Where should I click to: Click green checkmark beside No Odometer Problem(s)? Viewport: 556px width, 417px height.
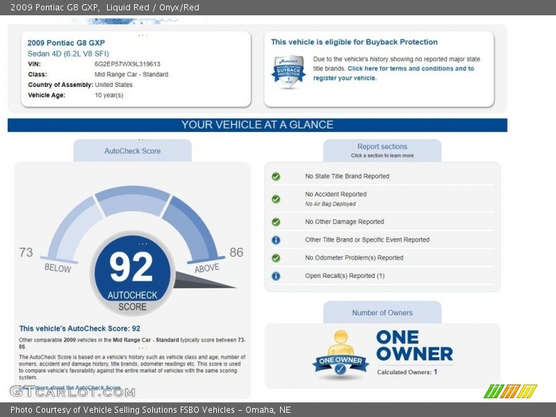pos(276,258)
